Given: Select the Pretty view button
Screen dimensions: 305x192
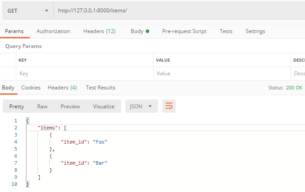Looking at the screenshot, I should (x=17, y=106).
